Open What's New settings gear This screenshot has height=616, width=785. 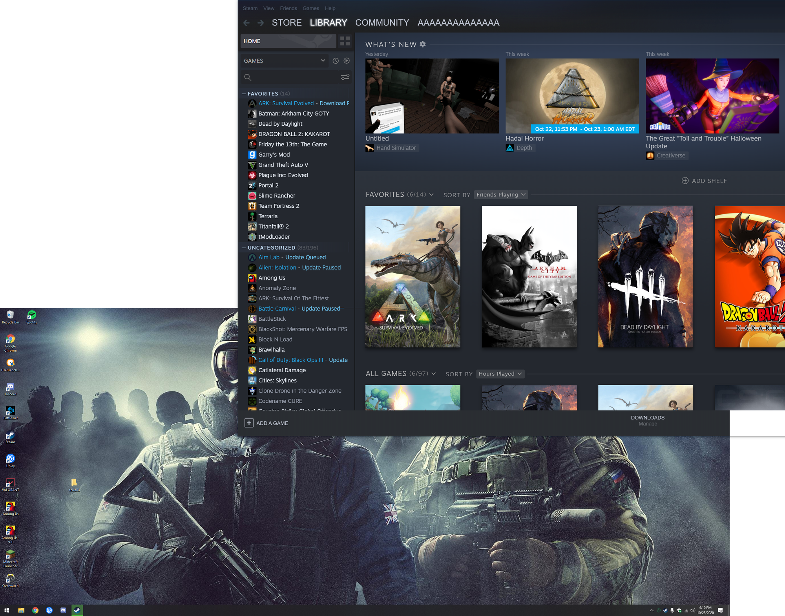423,44
